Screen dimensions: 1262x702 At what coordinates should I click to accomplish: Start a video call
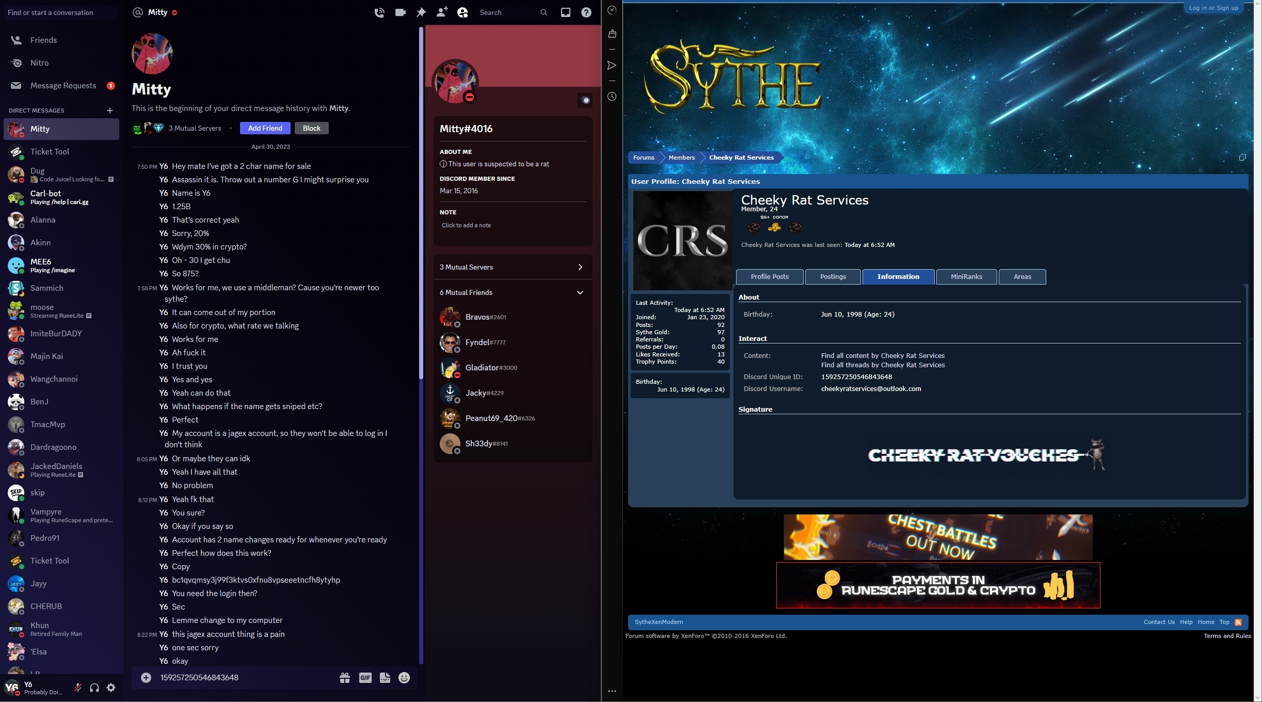coord(400,12)
